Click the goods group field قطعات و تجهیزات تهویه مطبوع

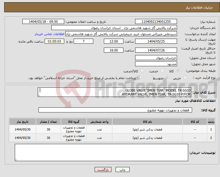coord(115,110)
